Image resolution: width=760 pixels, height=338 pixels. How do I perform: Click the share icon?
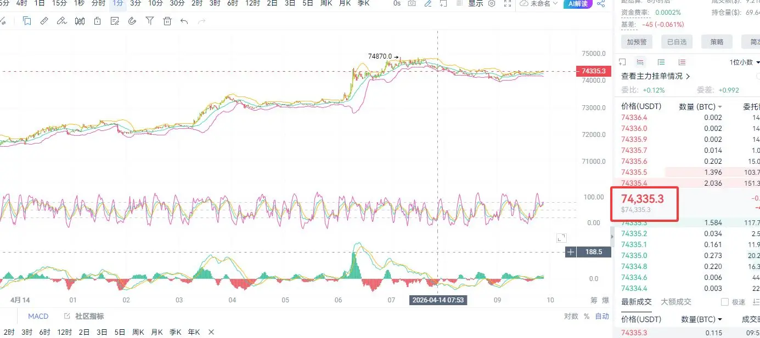[x=601, y=3]
